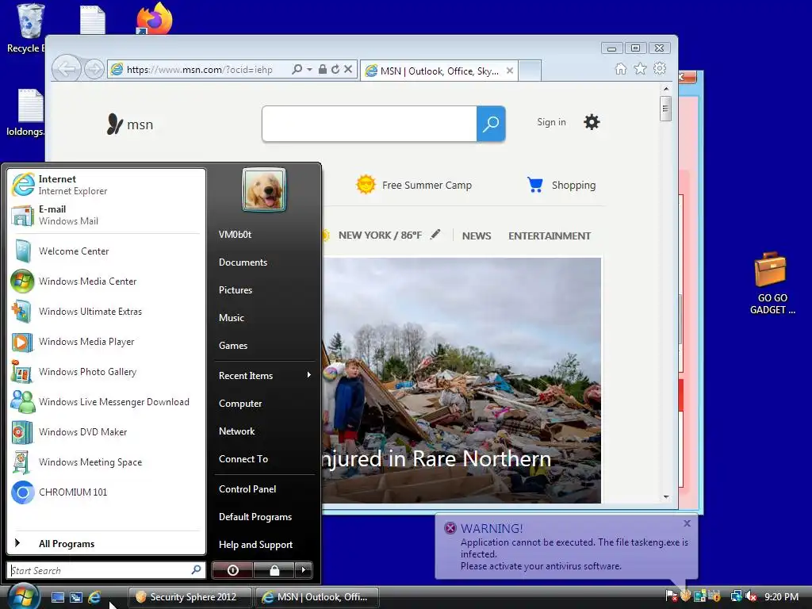Open Computer from the Start menu
Viewport: 812px width, 609px height.
click(264, 404)
